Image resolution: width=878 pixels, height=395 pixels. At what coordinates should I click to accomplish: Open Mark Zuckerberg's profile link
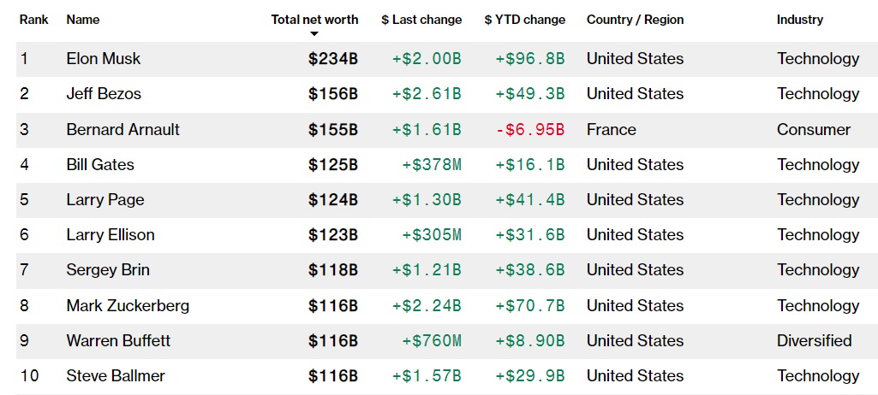[128, 306]
